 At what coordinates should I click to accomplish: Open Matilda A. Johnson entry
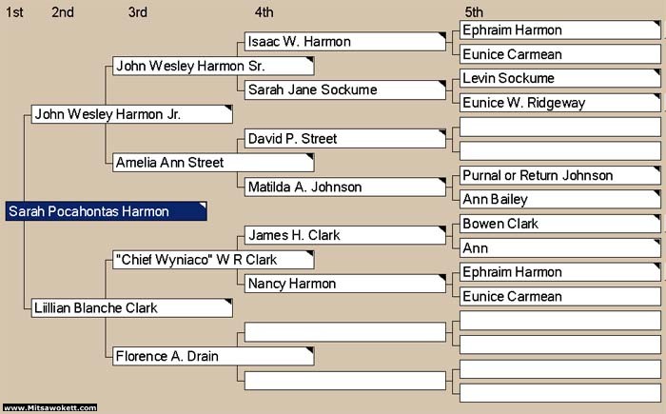tap(344, 187)
